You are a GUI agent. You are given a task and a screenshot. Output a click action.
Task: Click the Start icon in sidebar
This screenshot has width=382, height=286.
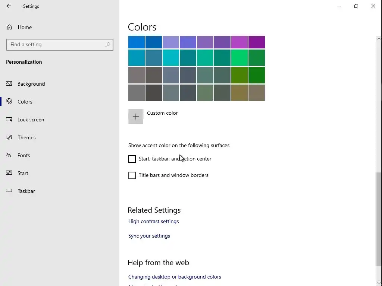pyautogui.click(x=9, y=173)
